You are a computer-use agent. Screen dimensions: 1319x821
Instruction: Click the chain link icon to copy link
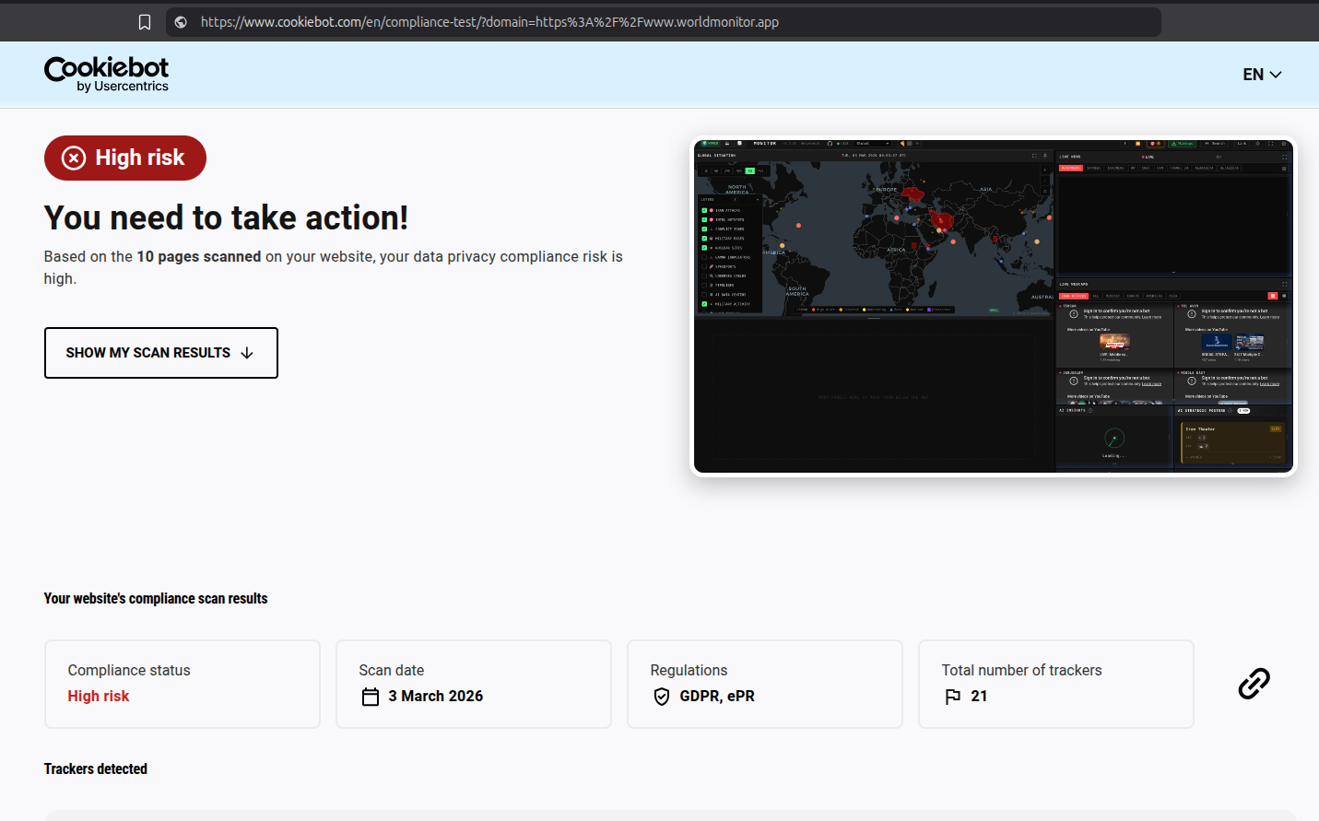1254,684
